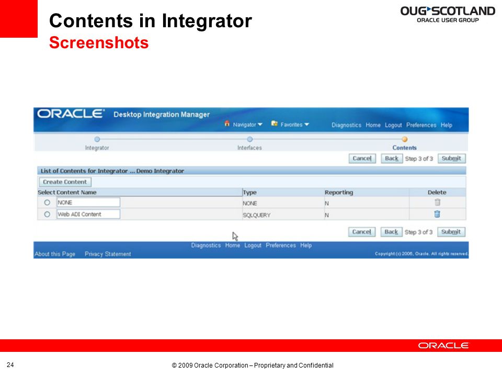Click the greyed trash icon for NONE

(437, 202)
